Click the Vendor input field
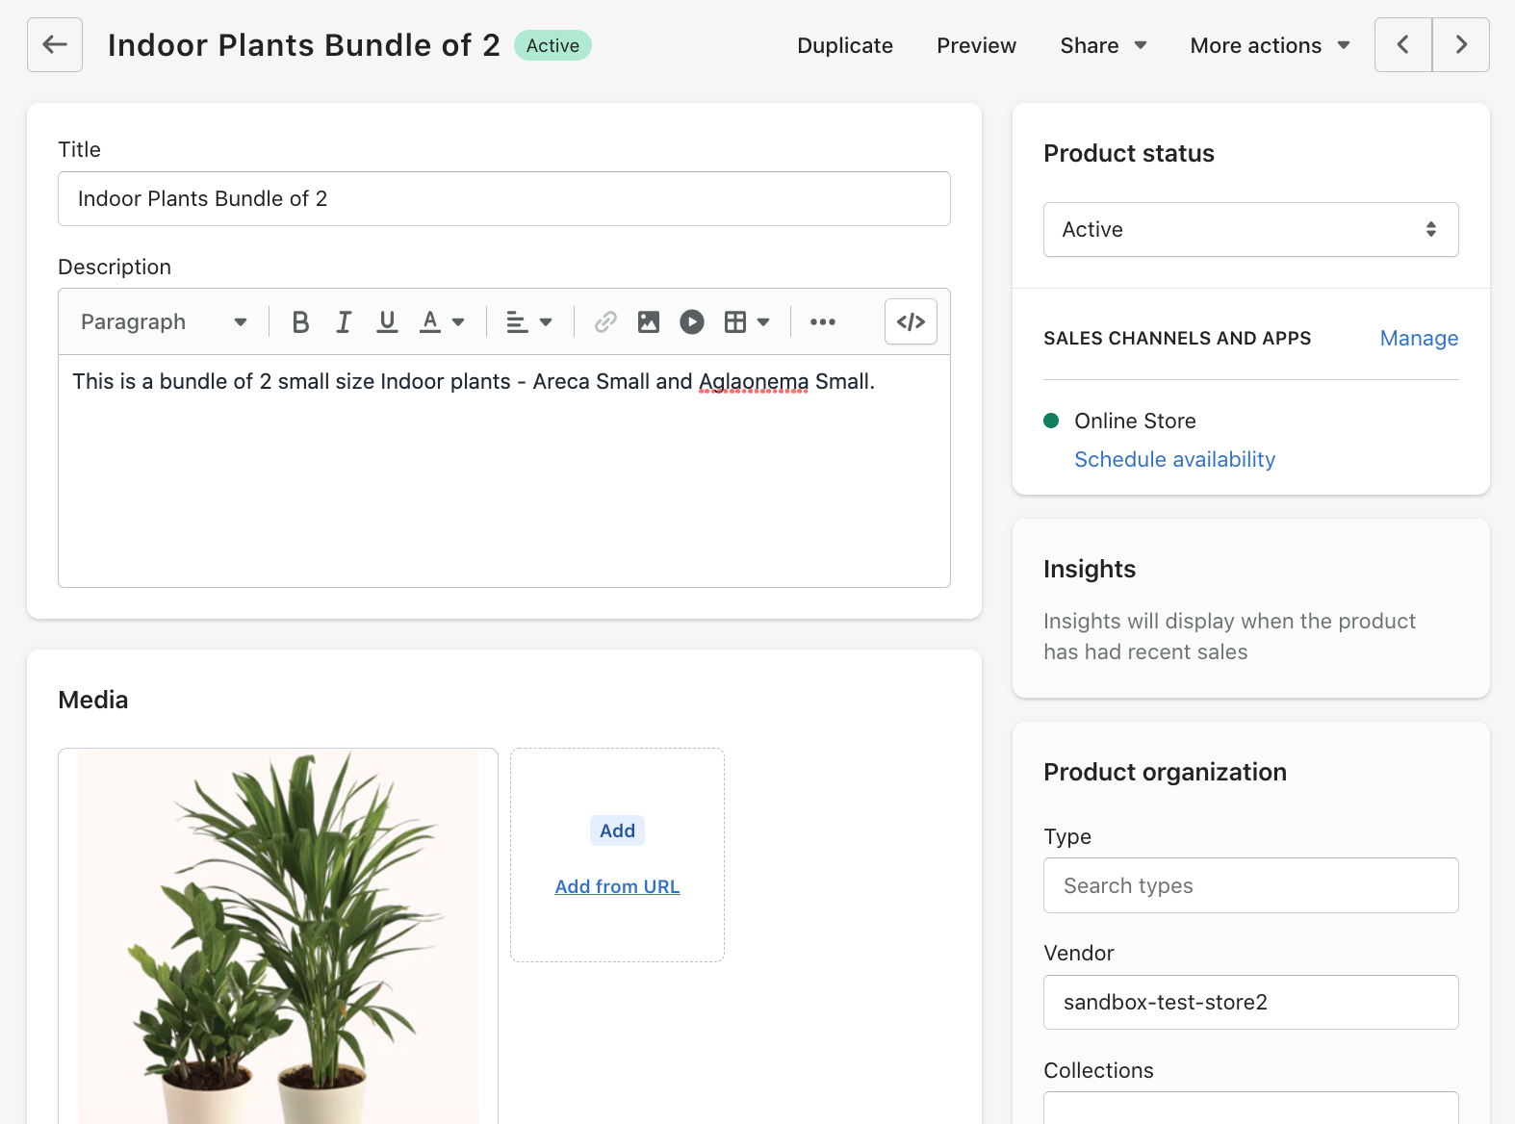This screenshot has height=1124, width=1515. click(x=1251, y=1002)
